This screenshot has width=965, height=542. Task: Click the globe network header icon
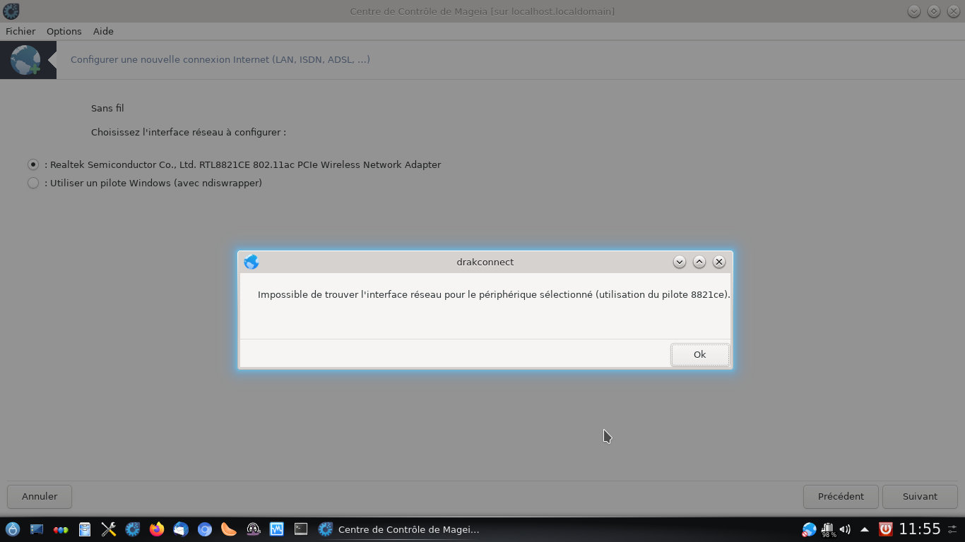[x=26, y=60]
